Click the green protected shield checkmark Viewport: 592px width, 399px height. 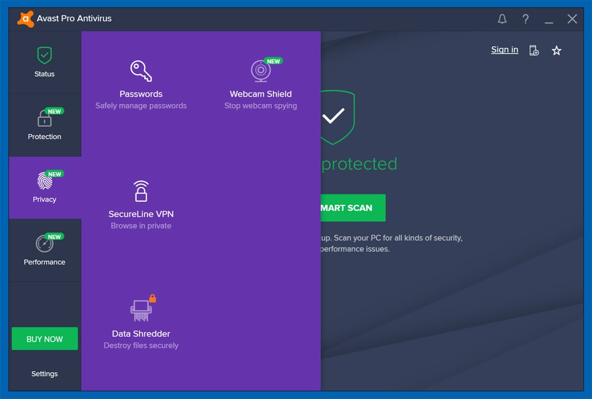(334, 117)
